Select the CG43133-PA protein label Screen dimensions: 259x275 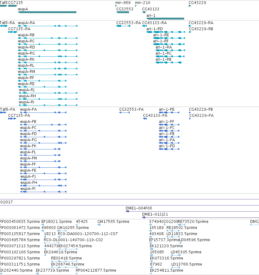click(x=155, y=116)
